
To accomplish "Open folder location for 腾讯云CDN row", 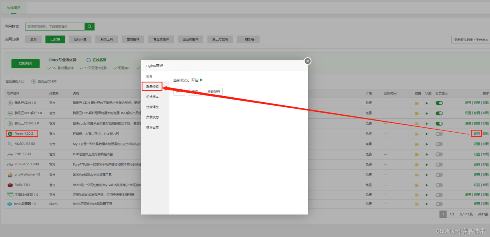I will pos(417,103).
